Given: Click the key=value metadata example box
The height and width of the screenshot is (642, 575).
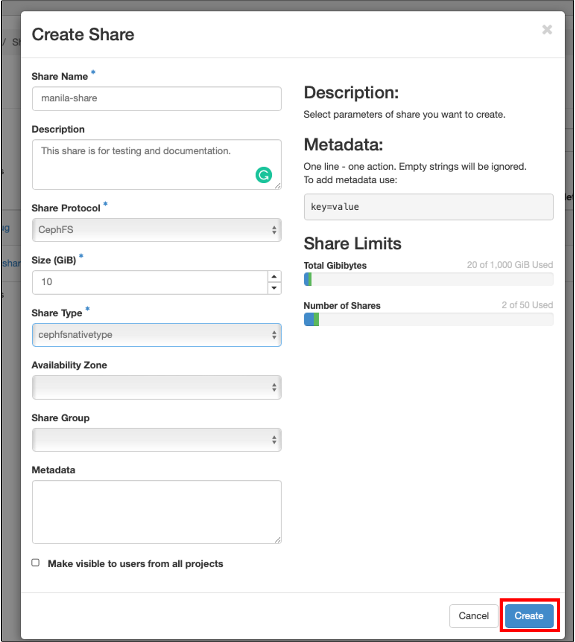Looking at the screenshot, I should coord(428,207).
